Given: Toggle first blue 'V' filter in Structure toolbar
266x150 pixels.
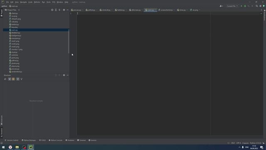Looking at the screenshot, I should coord(10,79).
